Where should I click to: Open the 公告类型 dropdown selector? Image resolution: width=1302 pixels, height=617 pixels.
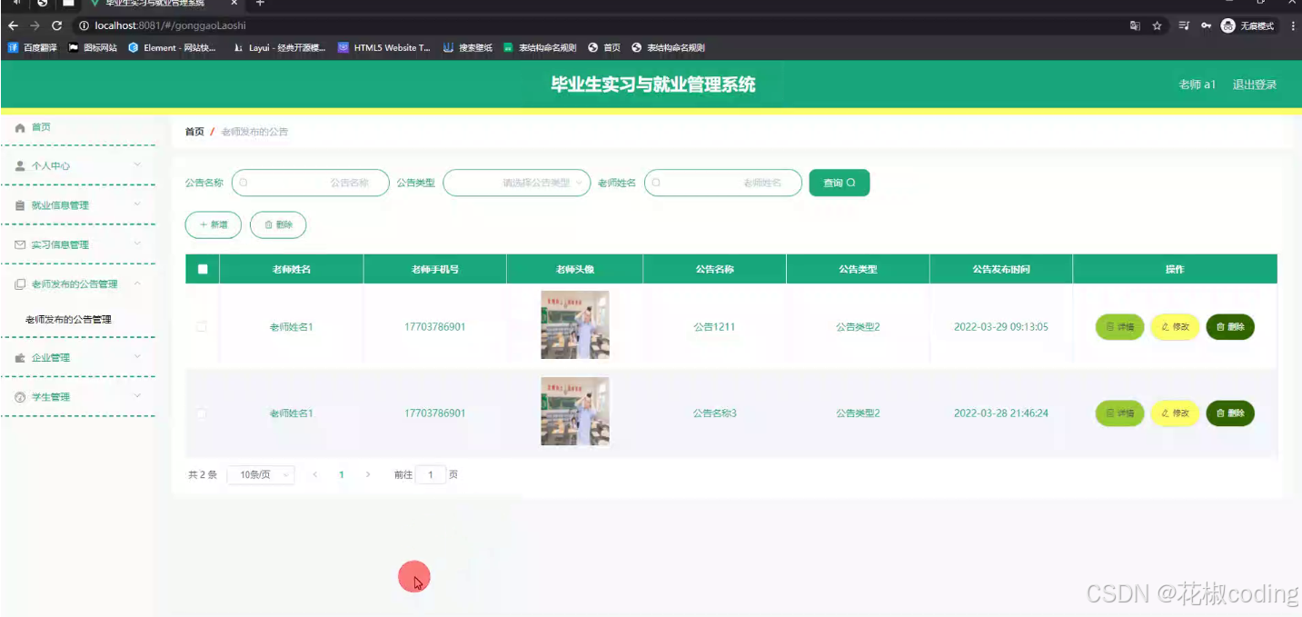516,182
